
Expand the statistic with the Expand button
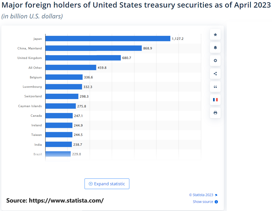click(x=107, y=184)
